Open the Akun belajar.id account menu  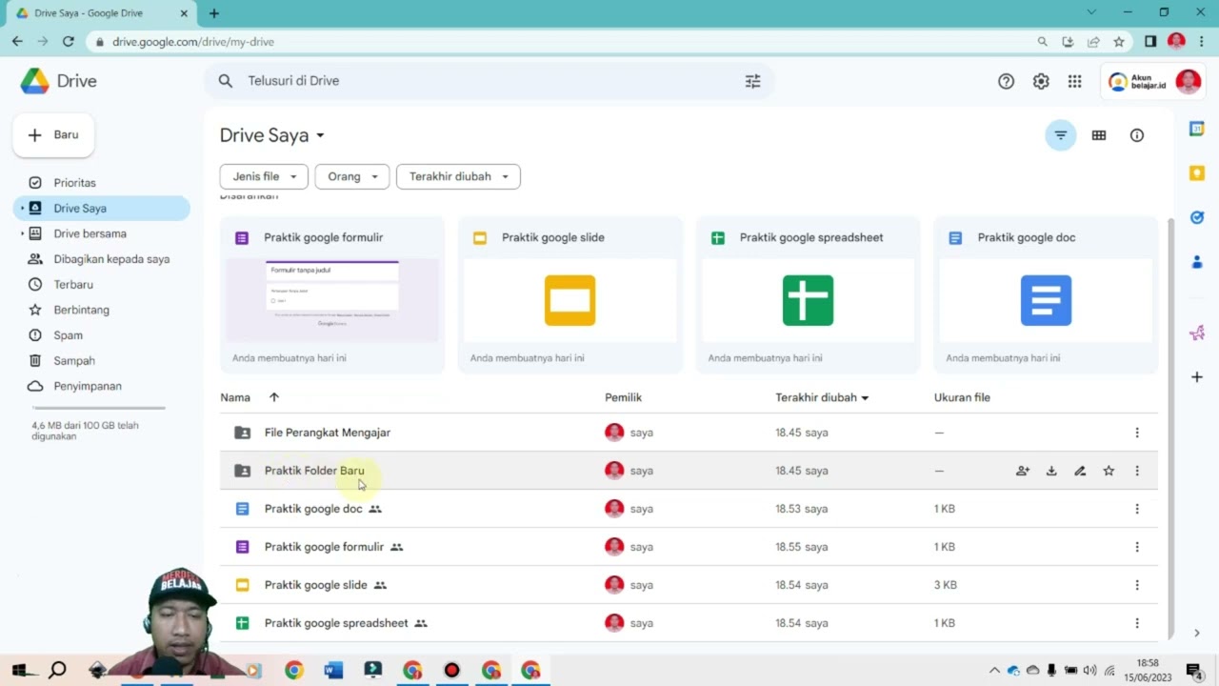[1153, 82]
